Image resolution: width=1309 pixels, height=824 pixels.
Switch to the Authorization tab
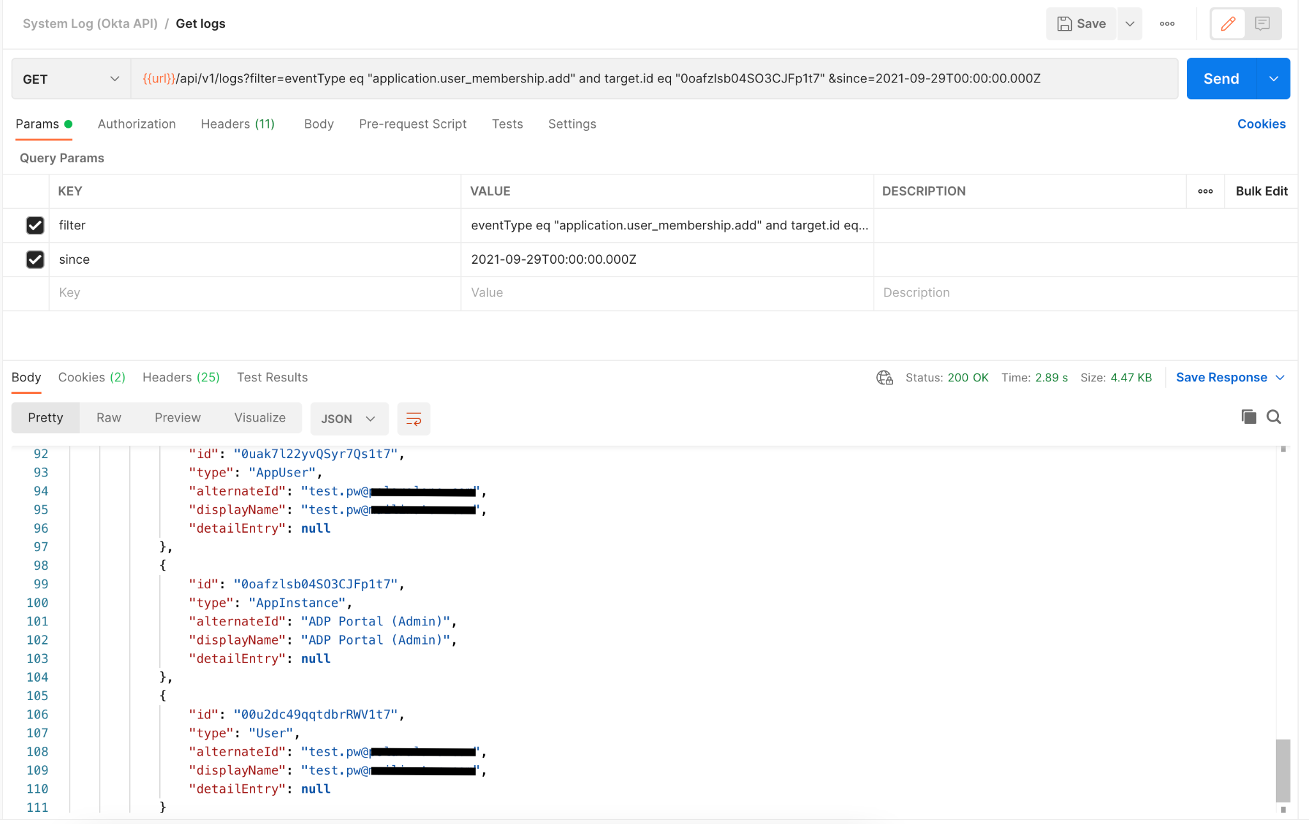(136, 124)
